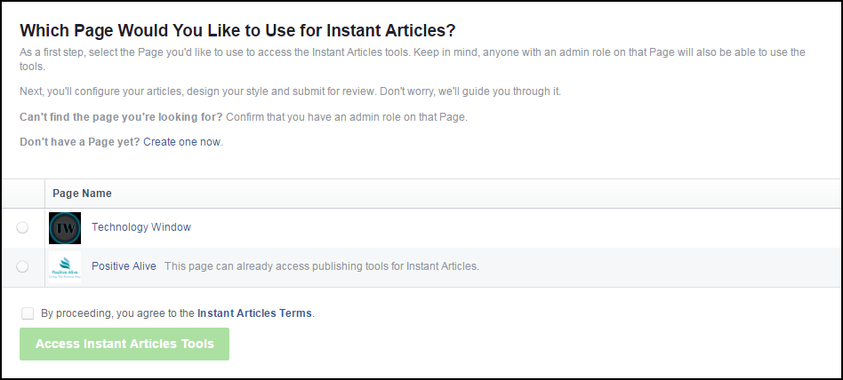Click the 'Don't have a Page yet?' text
The width and height of the screenshot is (843, 380).
pyautogui.click(x=80, y=142)
